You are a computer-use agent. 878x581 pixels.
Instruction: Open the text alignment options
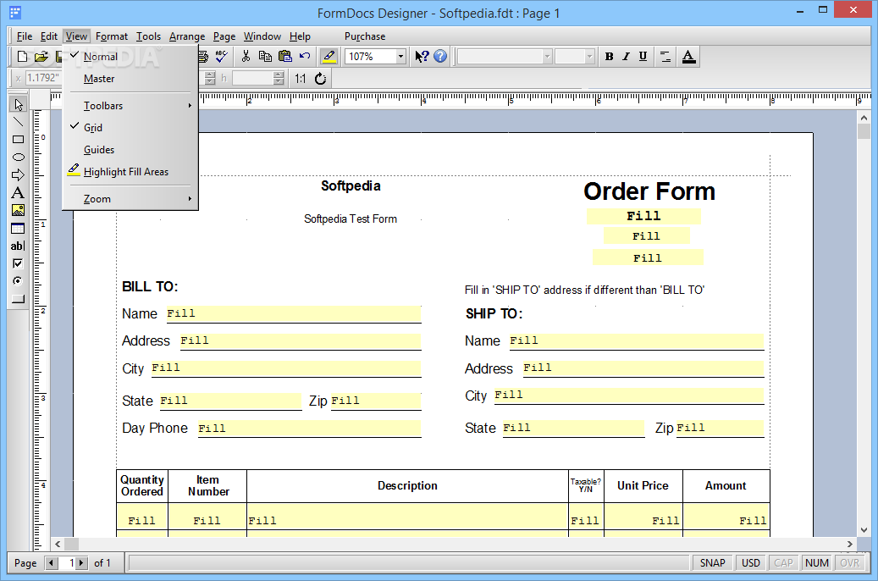click(665, 56)
